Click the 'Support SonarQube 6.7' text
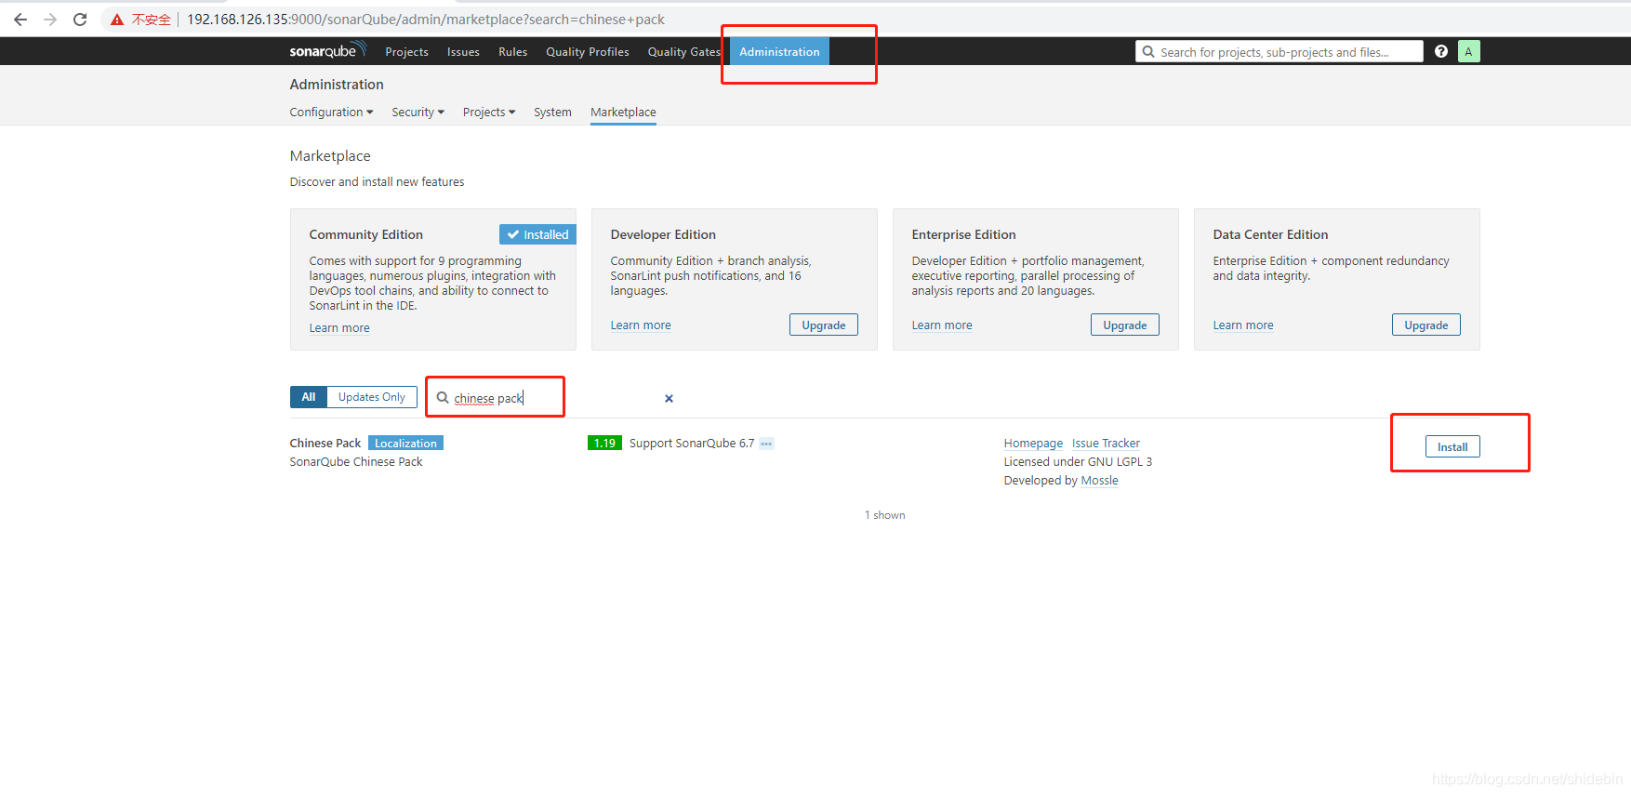The image size is (1631, 796). 692,444
